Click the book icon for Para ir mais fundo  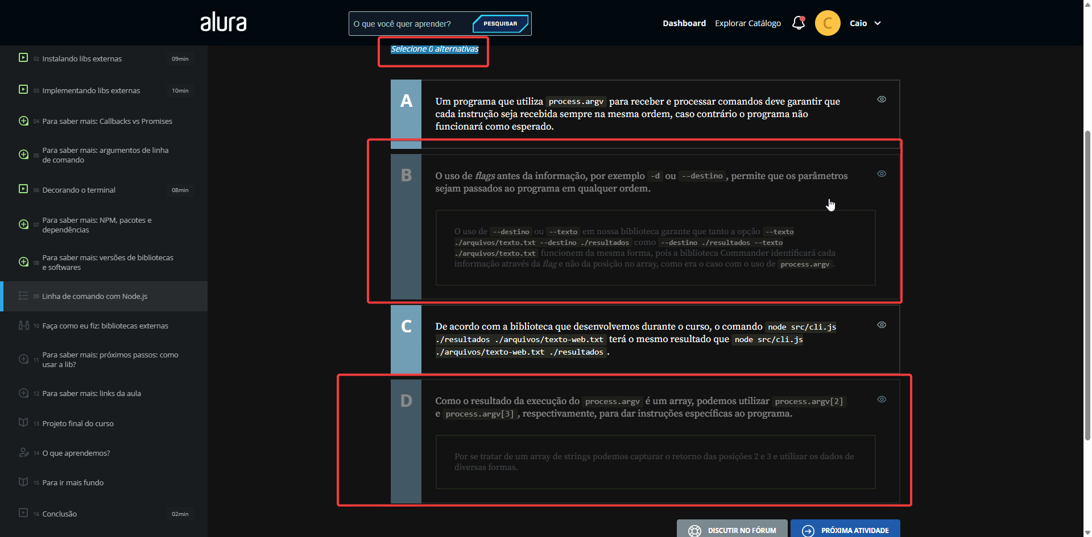click(x=23, y=482)
